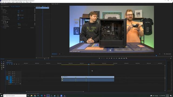Image resolution: width=173 pixels, height=97 pixels.
Task: Open the Program monitor zoom level dropdown
Action: 61,54
